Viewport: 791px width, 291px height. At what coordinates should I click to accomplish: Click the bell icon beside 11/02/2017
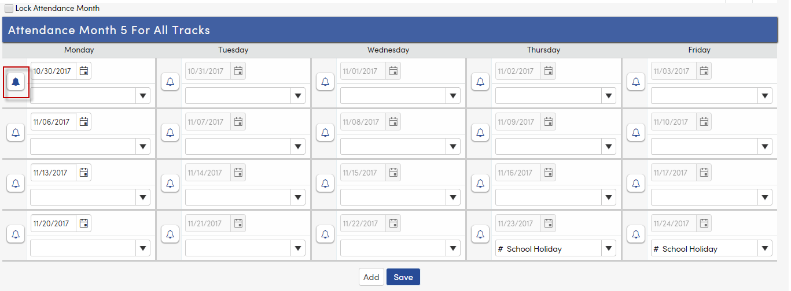click(480, 82)
